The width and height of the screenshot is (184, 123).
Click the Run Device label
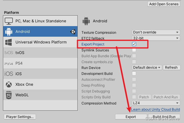[91, 68]
